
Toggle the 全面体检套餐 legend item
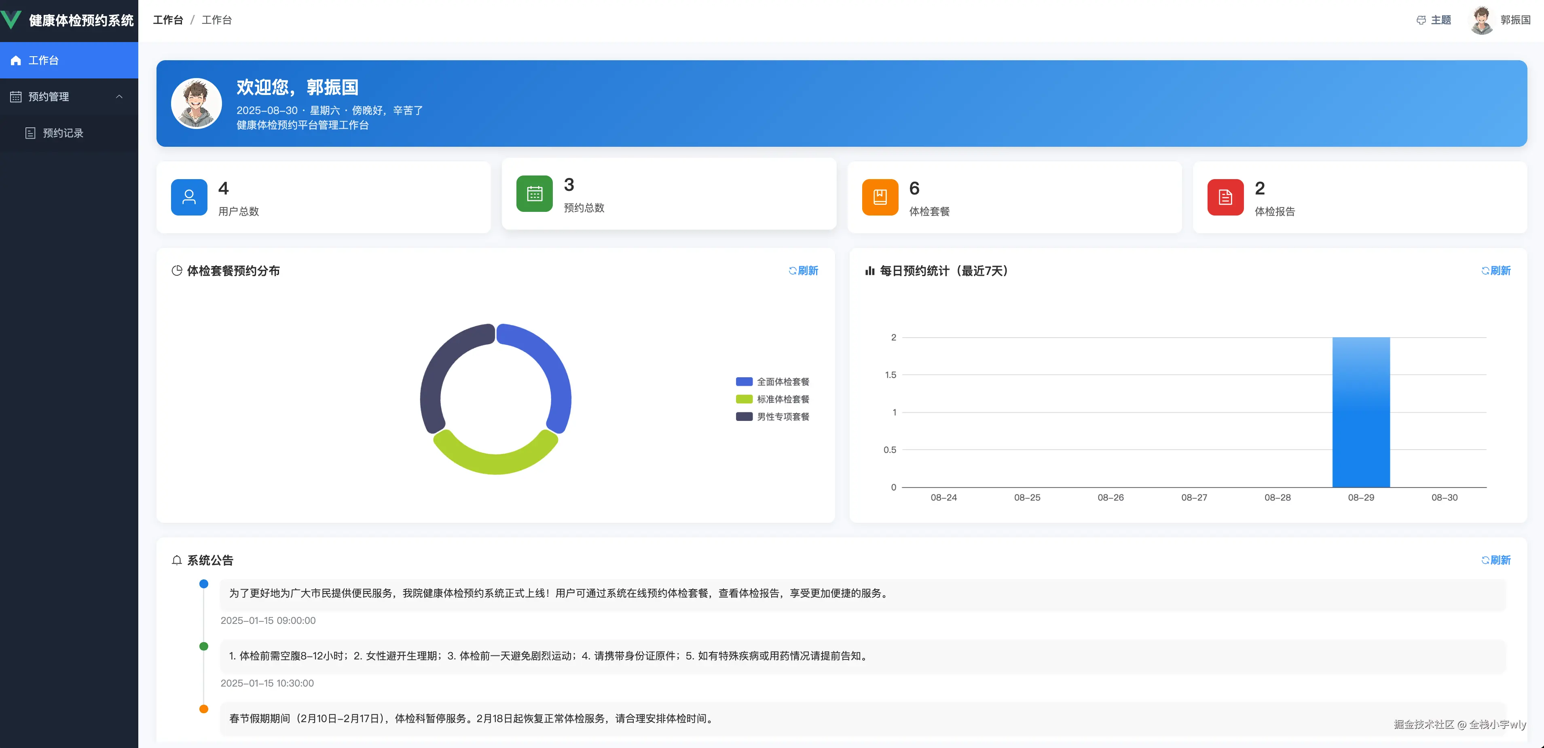tap(772, 381)
